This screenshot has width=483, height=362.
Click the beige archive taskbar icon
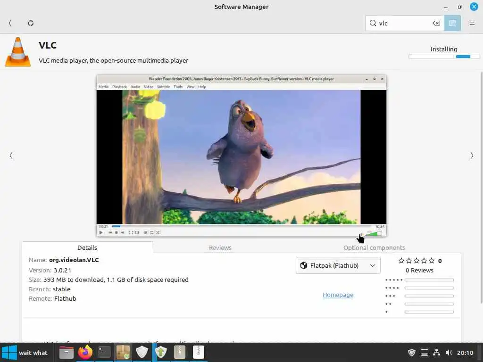point(180,352)
